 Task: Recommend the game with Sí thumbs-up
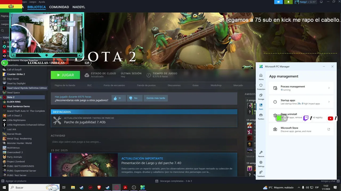click(x=119, y=98)
